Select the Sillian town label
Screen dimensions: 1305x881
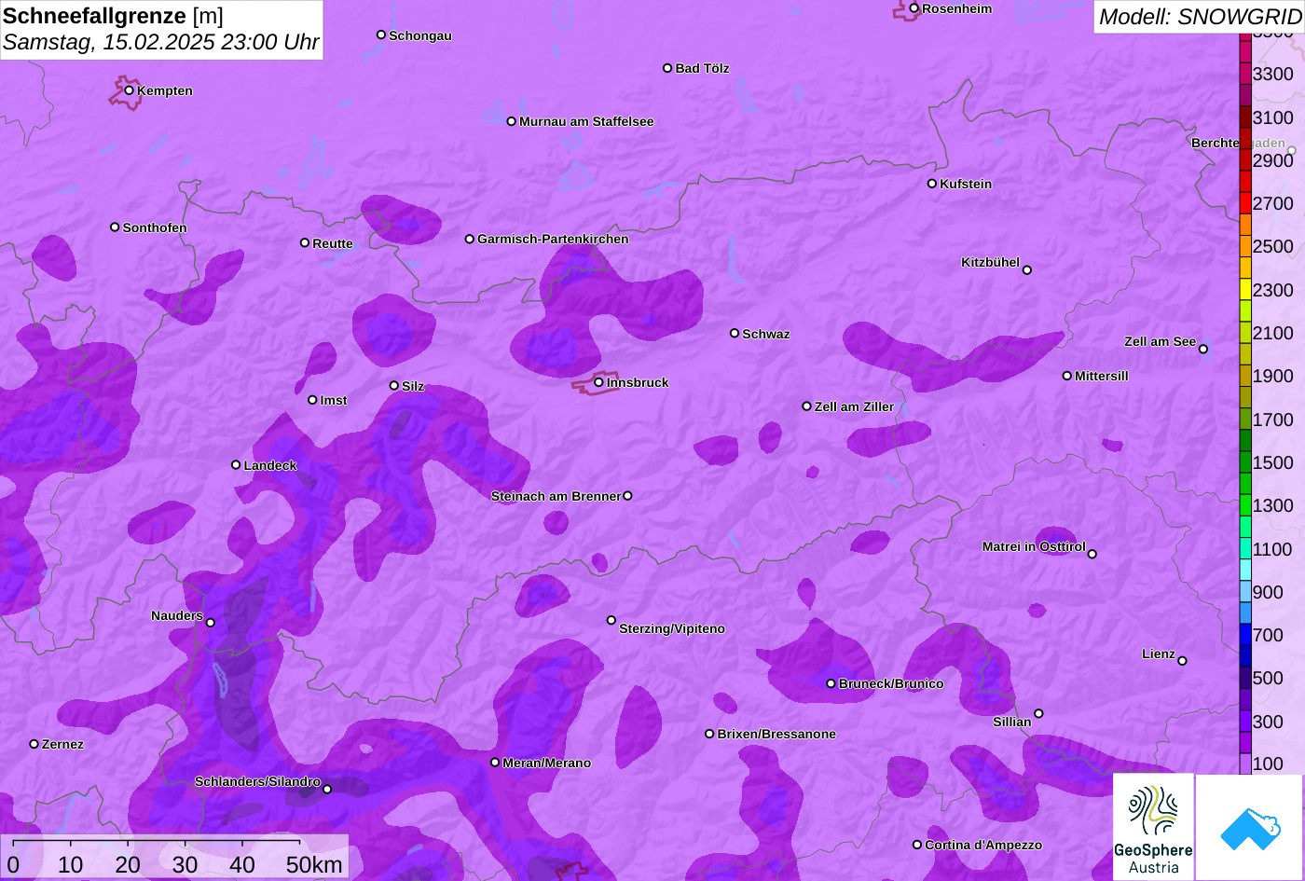pyautogui.click(x=1012, y=722)
